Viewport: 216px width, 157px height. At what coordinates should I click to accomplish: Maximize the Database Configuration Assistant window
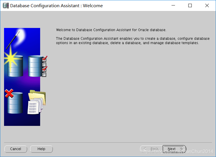point(190,5)
